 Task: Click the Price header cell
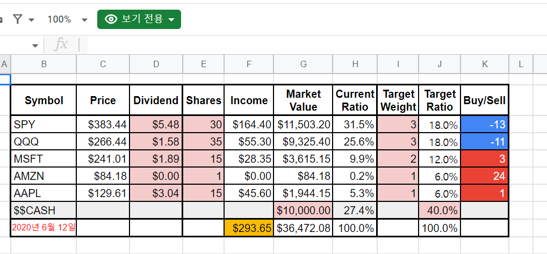[x=103, y=100]
